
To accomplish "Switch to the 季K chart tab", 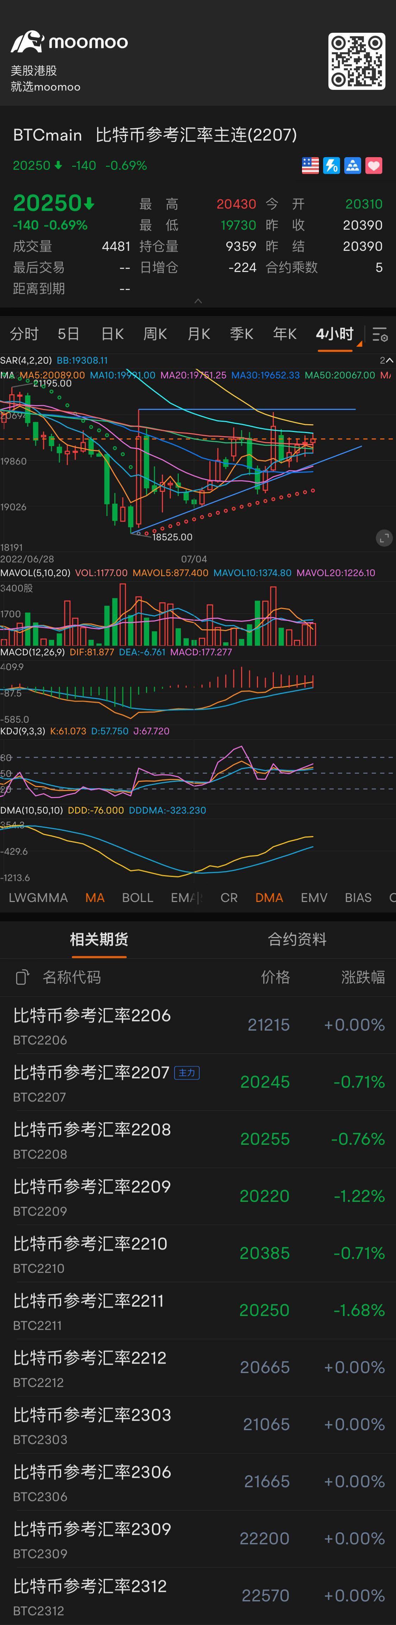I will 241,334.
